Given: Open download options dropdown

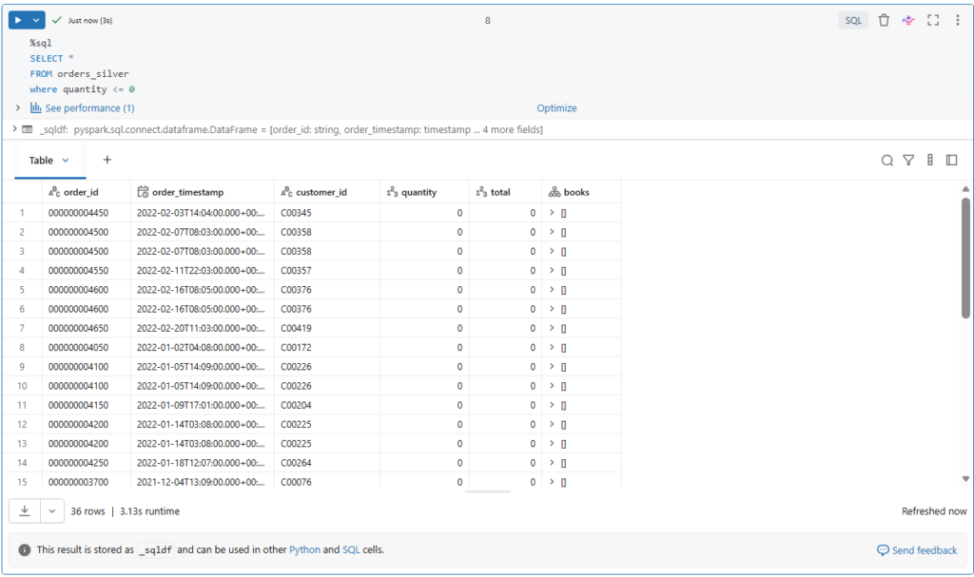Looking at the screenshot, I should [x=51, y=511].
